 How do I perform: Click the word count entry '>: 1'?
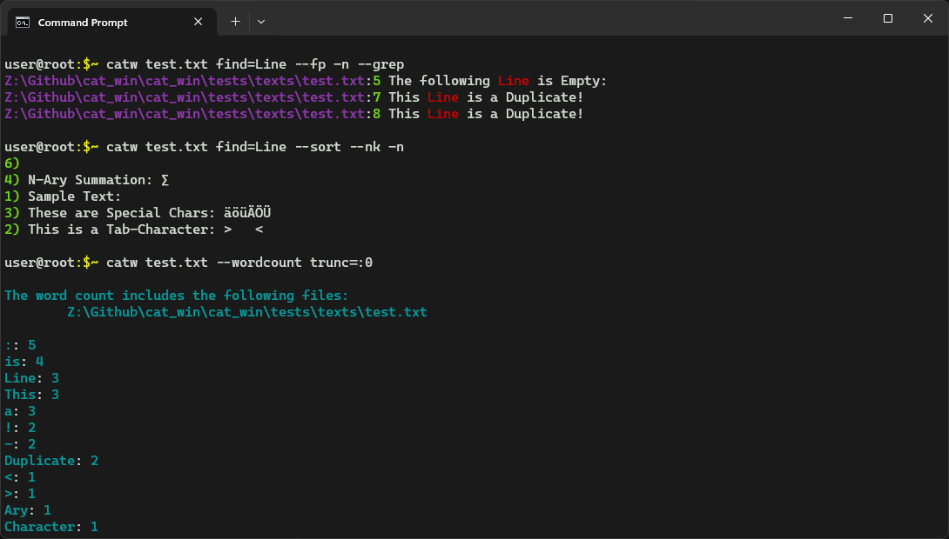20,494
